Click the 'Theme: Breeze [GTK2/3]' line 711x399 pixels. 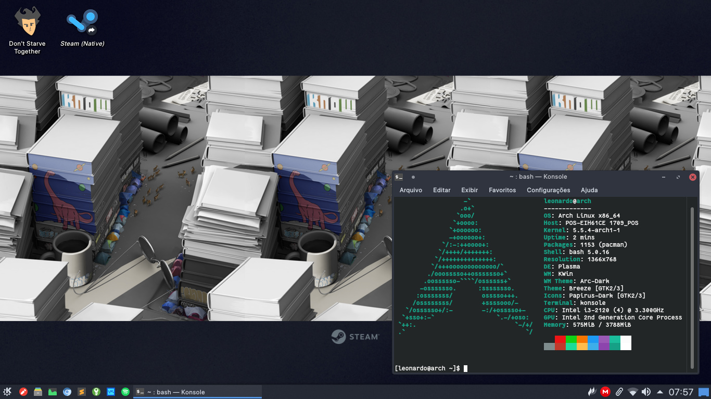click(584, 288)
